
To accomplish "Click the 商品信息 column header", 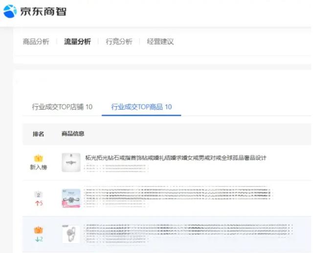I will [x=73, y=134].
